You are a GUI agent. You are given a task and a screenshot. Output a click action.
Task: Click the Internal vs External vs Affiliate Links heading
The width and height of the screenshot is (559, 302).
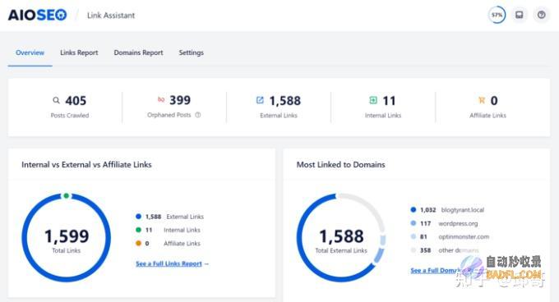pos(86,165)
